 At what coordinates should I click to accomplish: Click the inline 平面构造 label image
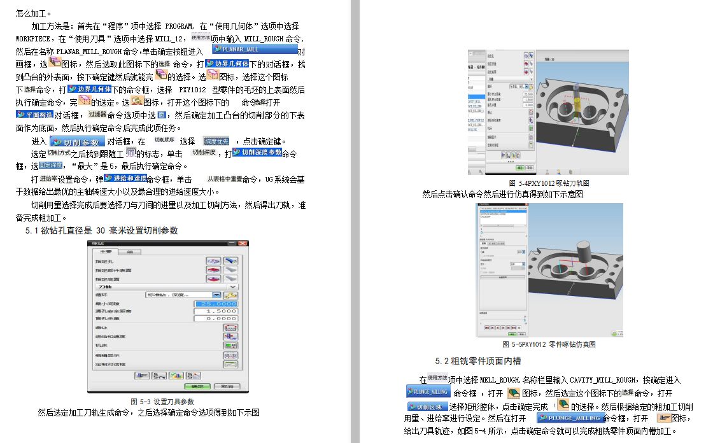point(35,115)
